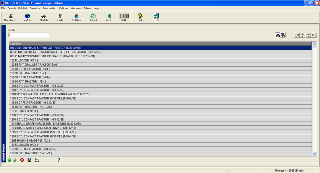This screenshot has height=173, width=320.
Task: Select the binoculars search mode button
Action: click(x=277, y=35)
